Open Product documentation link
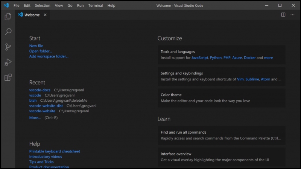301x169 pixels. pyautogui.click(x=49, y=167)
